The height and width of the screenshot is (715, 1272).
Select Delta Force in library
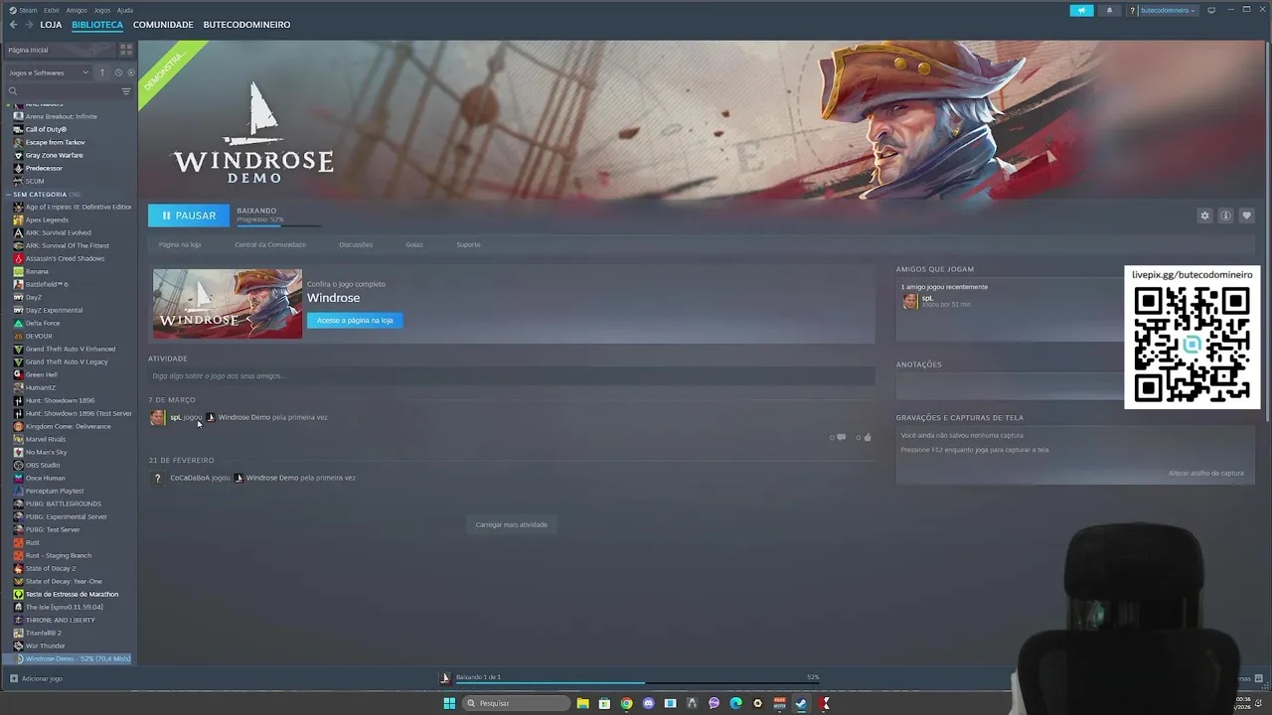43,323
